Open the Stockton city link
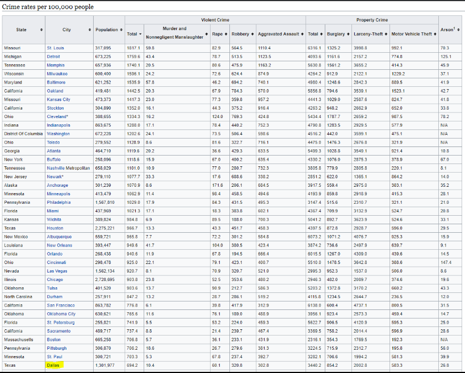Image resolution: width=465 pixels, height=373 pixels. (55, 108)
